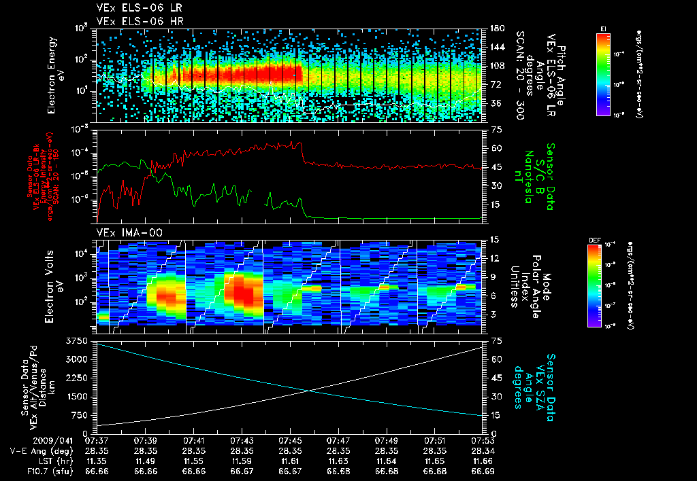Click the F10.7 value 66.69
The image size is (697, 481).
(x=483, y=471)
